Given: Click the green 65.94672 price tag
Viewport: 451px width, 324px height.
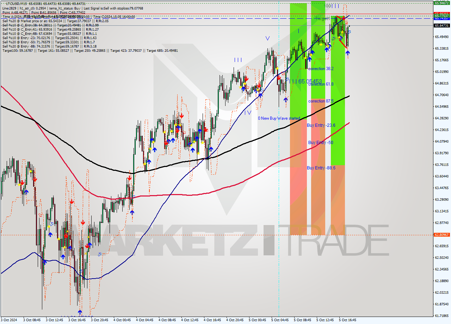Looking at the screenshot, I should (441, 3).
